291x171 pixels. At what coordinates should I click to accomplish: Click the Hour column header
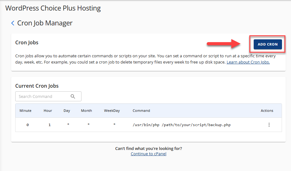48,111
